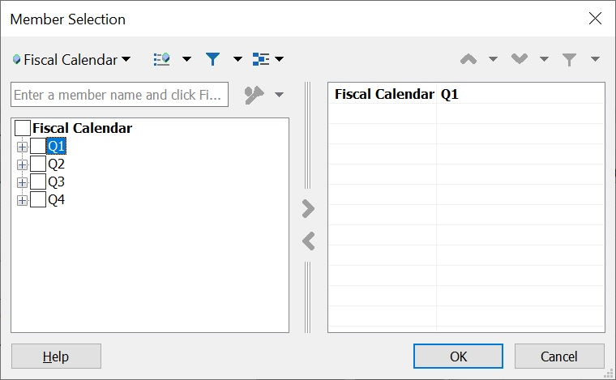Expand the Q4 tree node
The width and height of the screenshot is (616, 380).
(x=22, y=200)
